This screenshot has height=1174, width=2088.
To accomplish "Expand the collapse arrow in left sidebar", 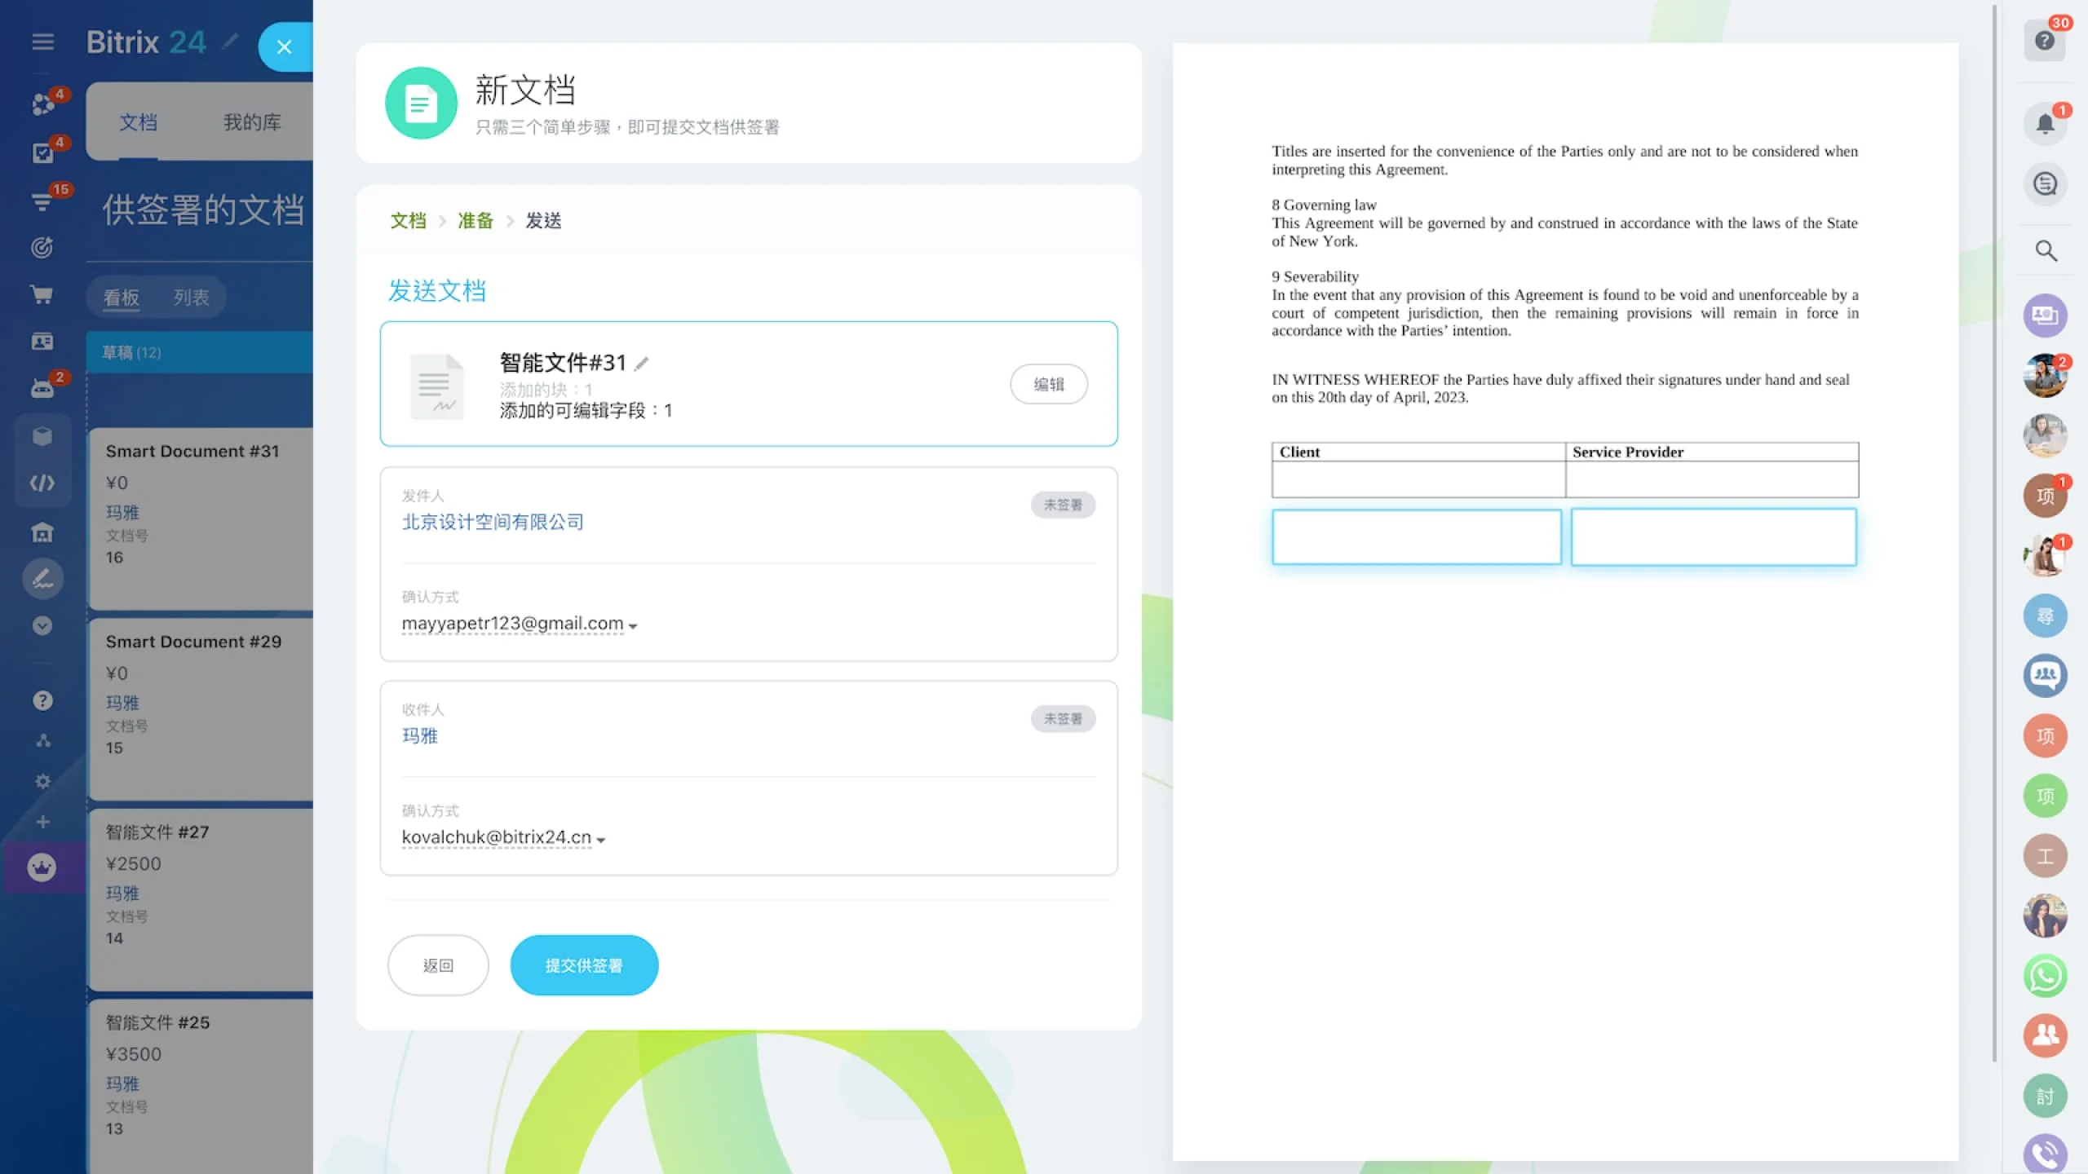I will coord(42,625).
